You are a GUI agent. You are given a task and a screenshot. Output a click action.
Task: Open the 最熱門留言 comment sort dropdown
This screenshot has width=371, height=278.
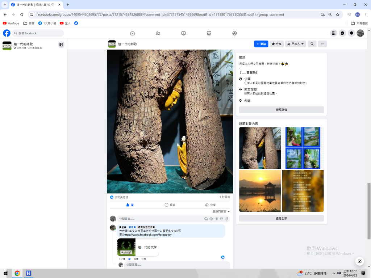pyautogui.click(x=221, y=211)
